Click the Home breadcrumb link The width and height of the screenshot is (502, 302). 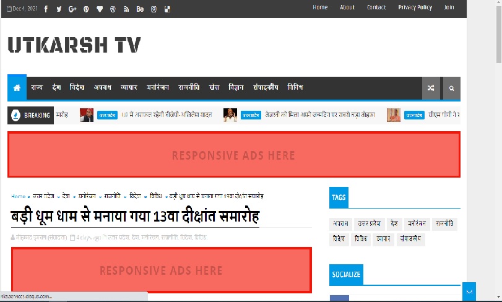(x=18, y=196)
